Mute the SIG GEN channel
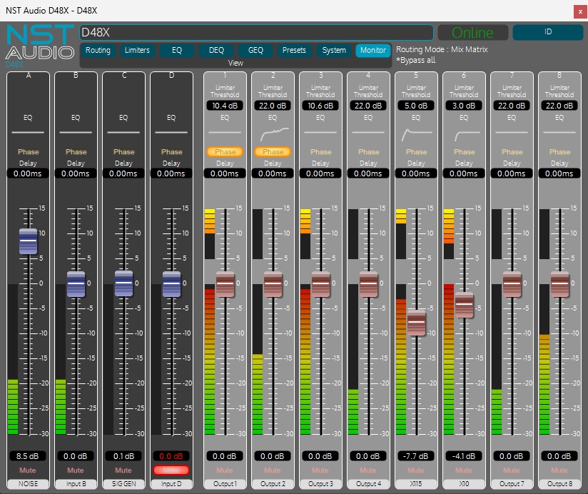588x494 pixels. pos(123,470)
